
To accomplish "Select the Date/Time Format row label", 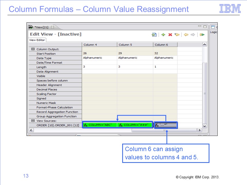I will point(49,63).
